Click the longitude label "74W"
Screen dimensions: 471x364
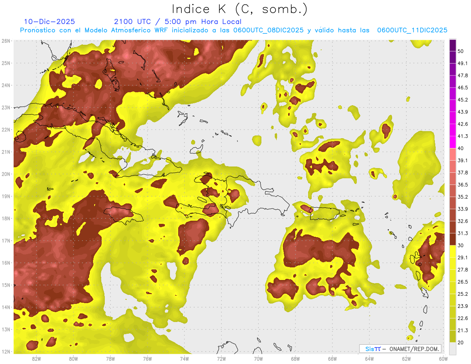click(x=184, y=359)
